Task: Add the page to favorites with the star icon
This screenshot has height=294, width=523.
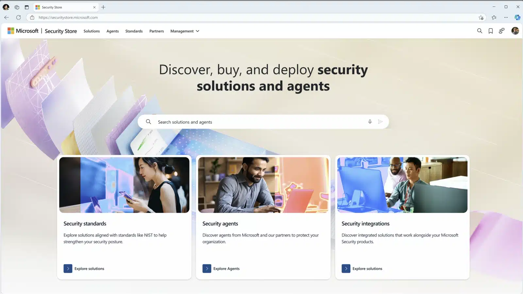Action: point(480,17)
